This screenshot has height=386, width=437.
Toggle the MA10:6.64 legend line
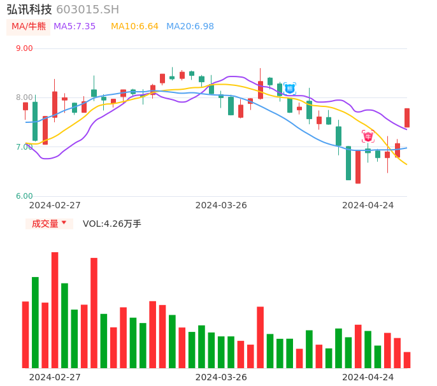134,26
